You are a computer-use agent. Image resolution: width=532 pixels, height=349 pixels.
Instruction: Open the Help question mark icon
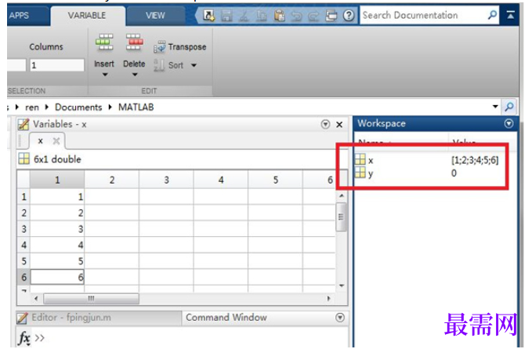(x=349, y=15)
